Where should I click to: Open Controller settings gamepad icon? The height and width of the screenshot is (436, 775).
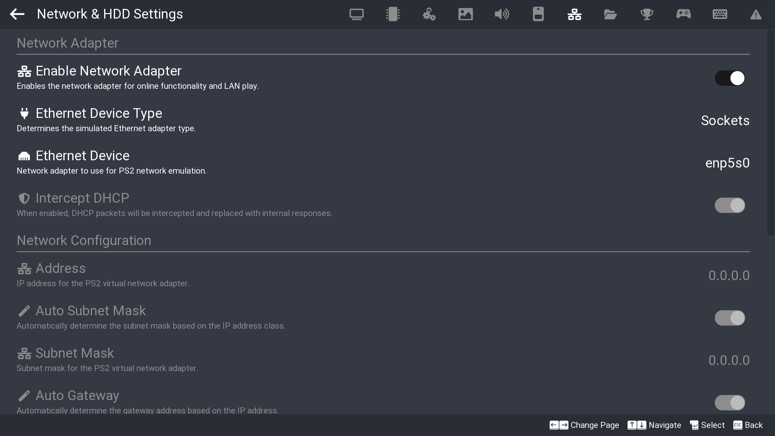point(683,14)
